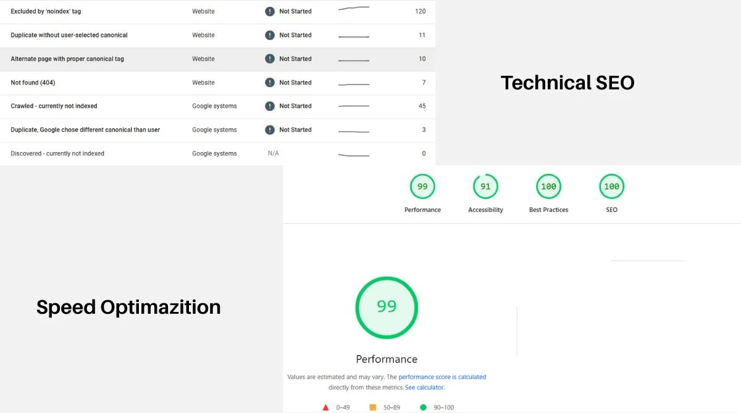Click the 'Speed Optimazition' heading
The height and width of the screenshot is (413, 741).
point(128,307)
